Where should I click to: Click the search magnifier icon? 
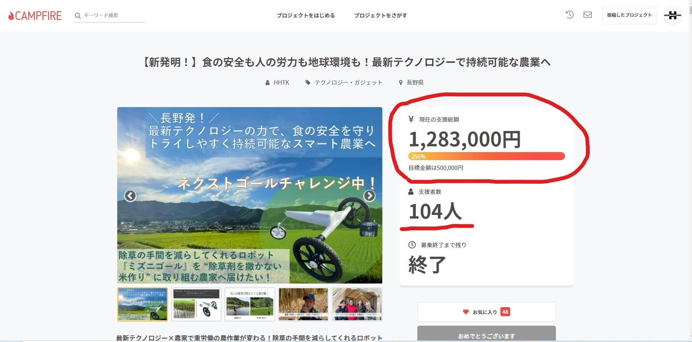pos(77,16)
